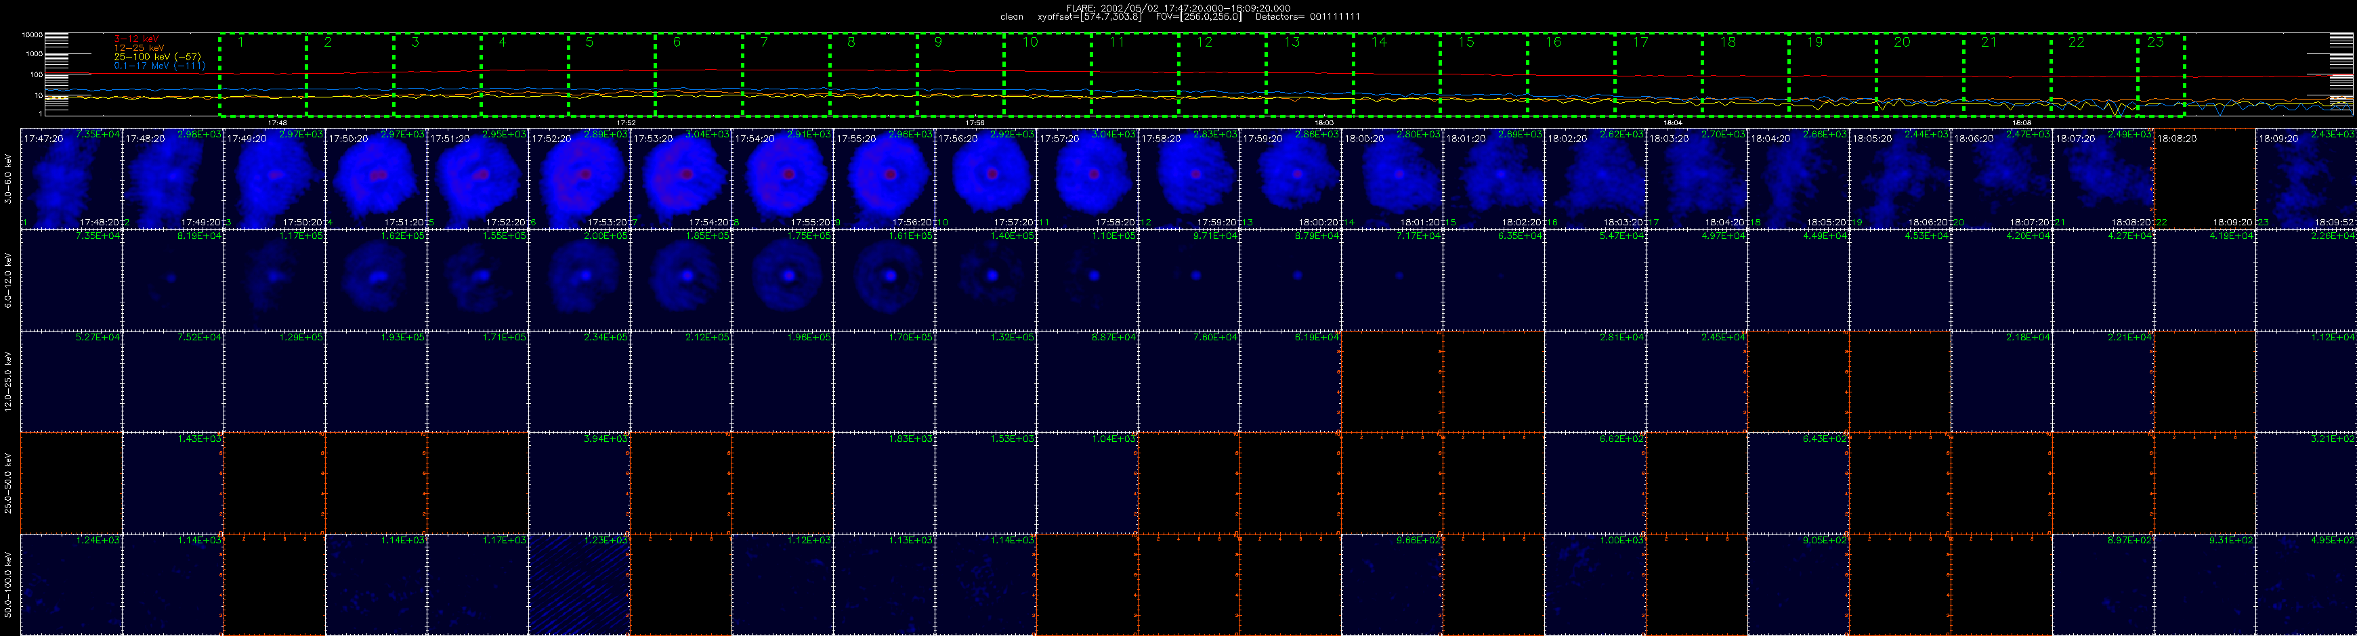Image resolution: width=2357 pixels, height=636 pixels.
Task: Open the 3.0-6.0 keV image at 18:00:20
Action: click(1392, 178)
